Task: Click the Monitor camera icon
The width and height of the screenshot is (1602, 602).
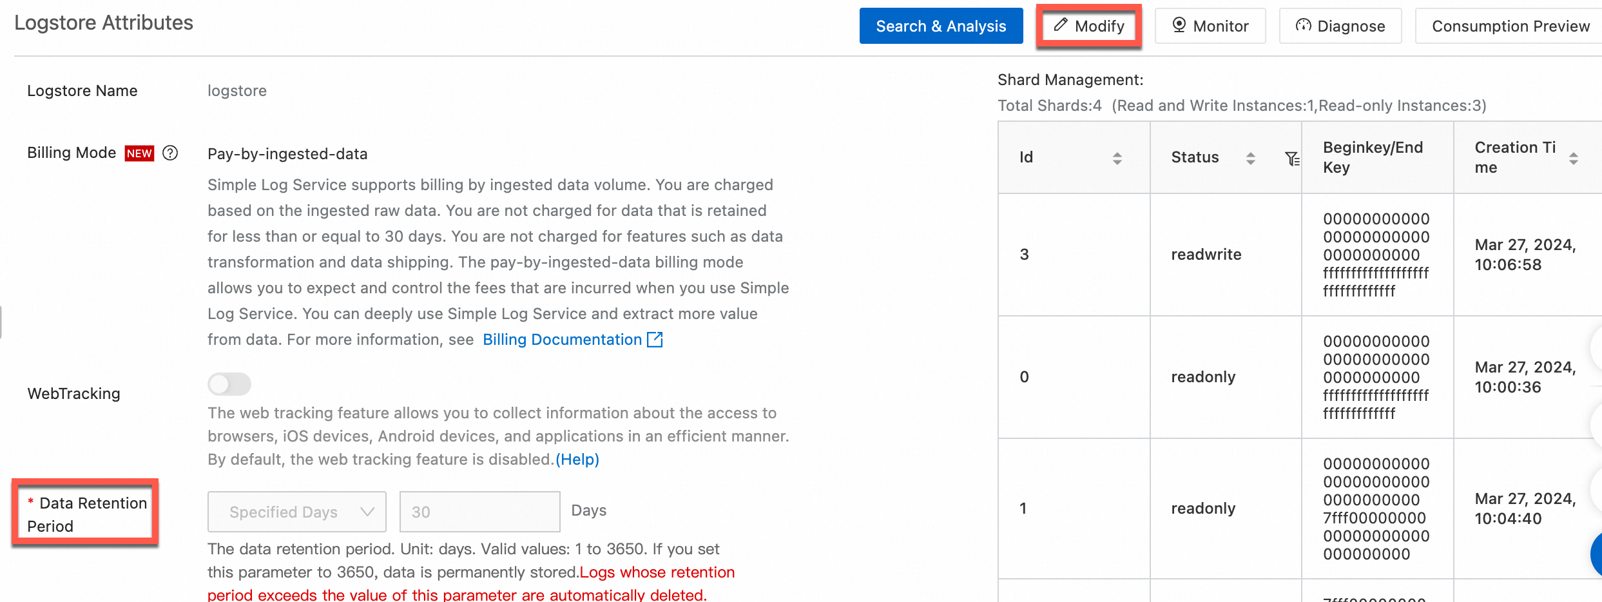Action: [x=1179, y=25]
